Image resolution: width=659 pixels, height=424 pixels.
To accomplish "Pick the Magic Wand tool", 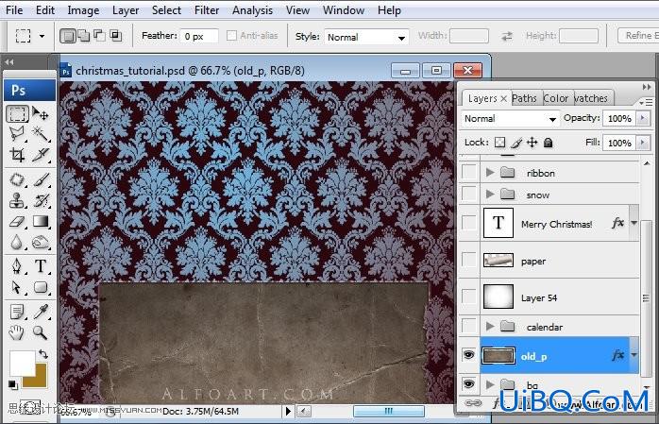I will point(41,134).
